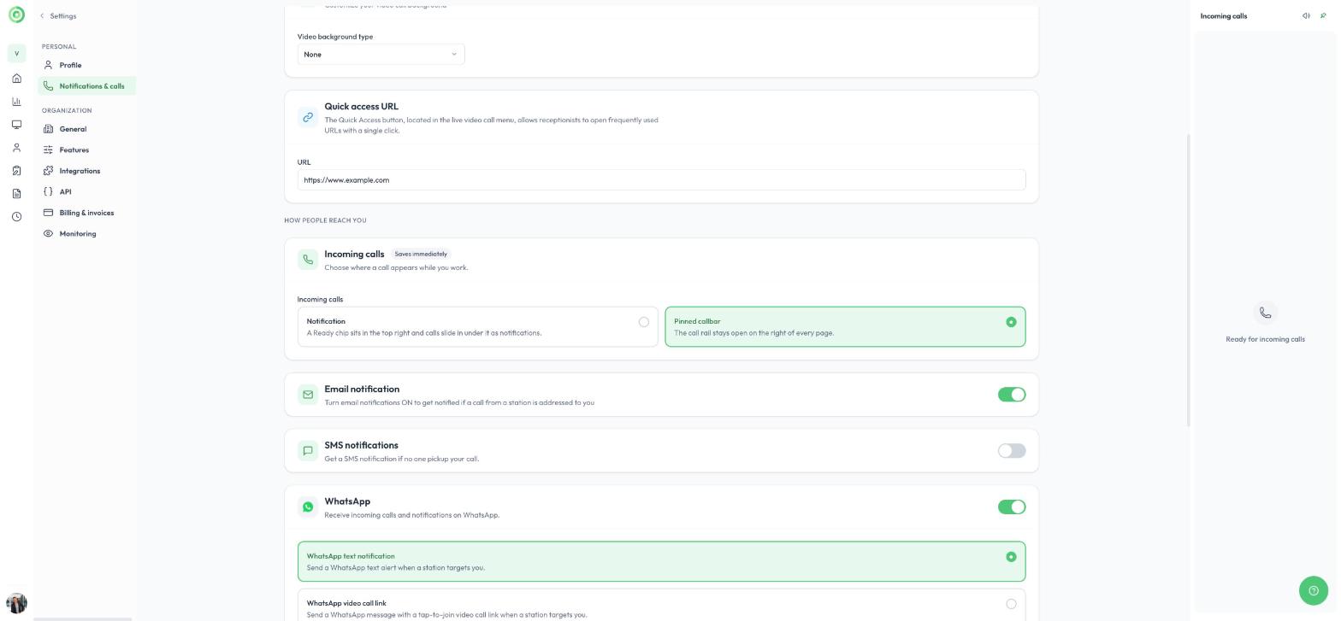The image size is (1341, 621).
Task: Open the monitor stations icon in rail
Action: [16, 125]
